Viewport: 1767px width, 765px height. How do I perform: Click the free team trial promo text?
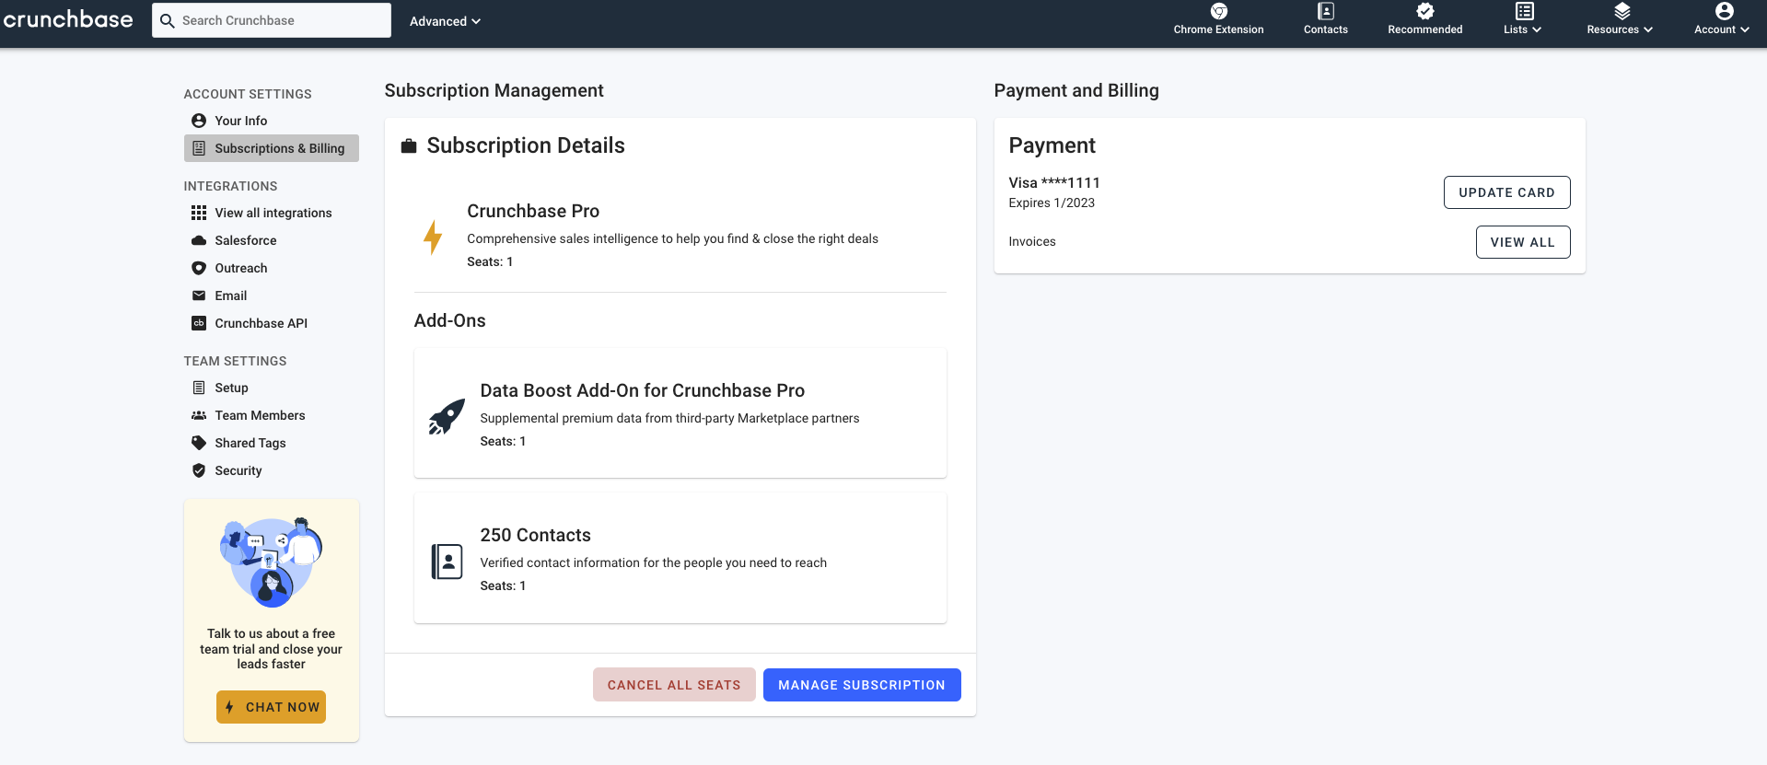click(x=271, y=649)
